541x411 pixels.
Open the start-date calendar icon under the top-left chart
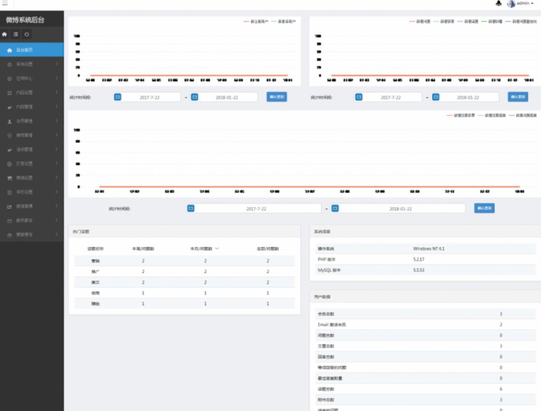pos(118,97)
